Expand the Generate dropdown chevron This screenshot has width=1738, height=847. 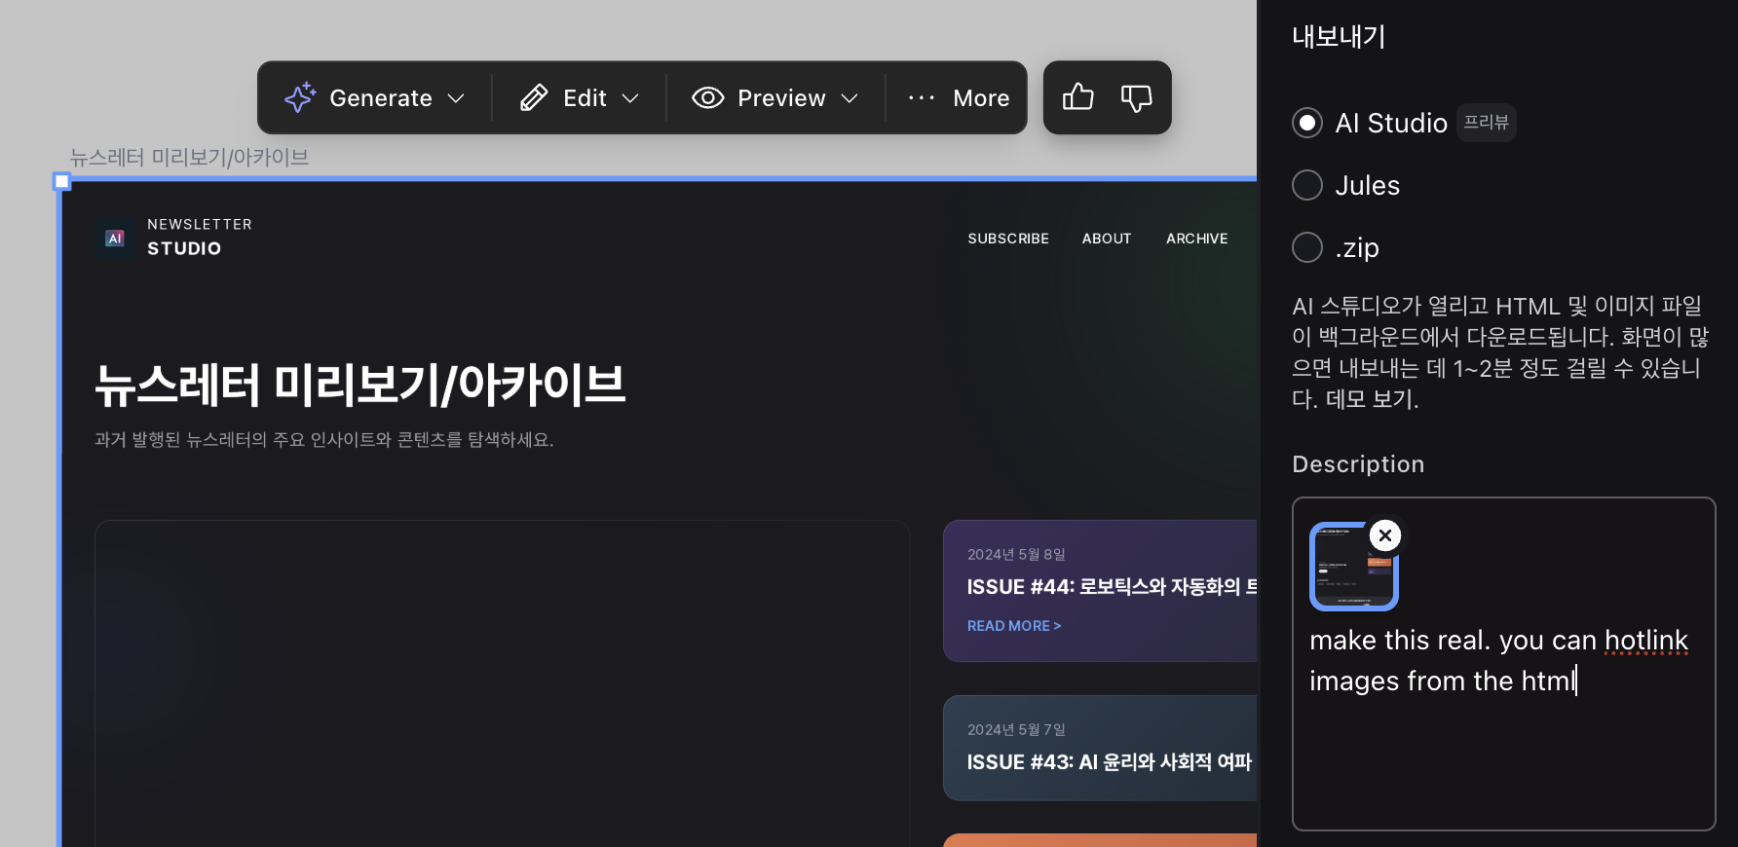(456, 98)
